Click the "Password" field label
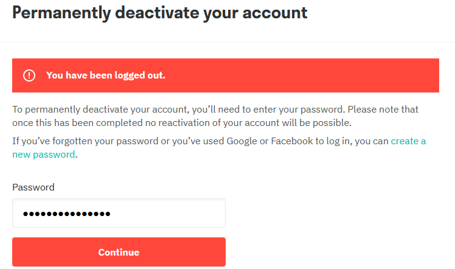Viewport: 455px width, 269px height. (x=33, y=187)
